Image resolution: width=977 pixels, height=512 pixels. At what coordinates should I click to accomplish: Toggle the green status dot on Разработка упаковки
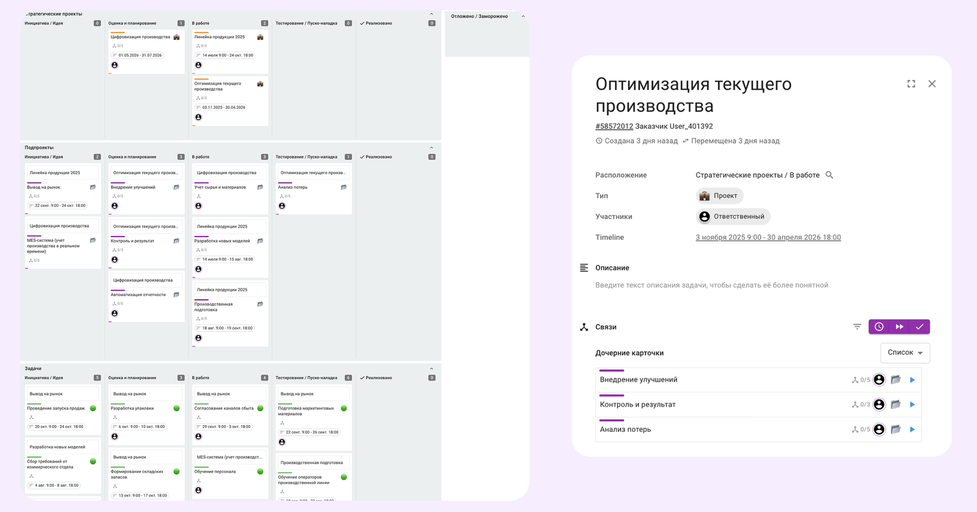pos(177,408)
